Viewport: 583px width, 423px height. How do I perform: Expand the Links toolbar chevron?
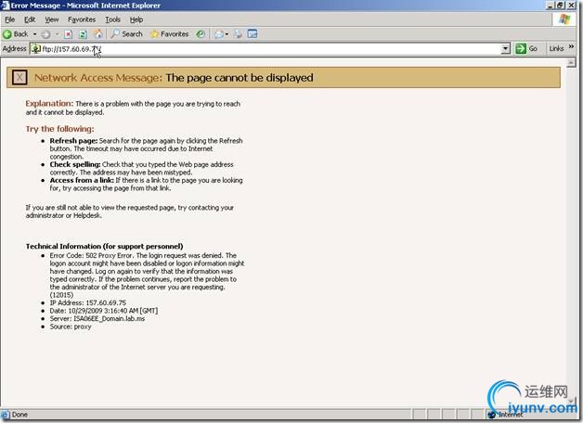[572, 46]
